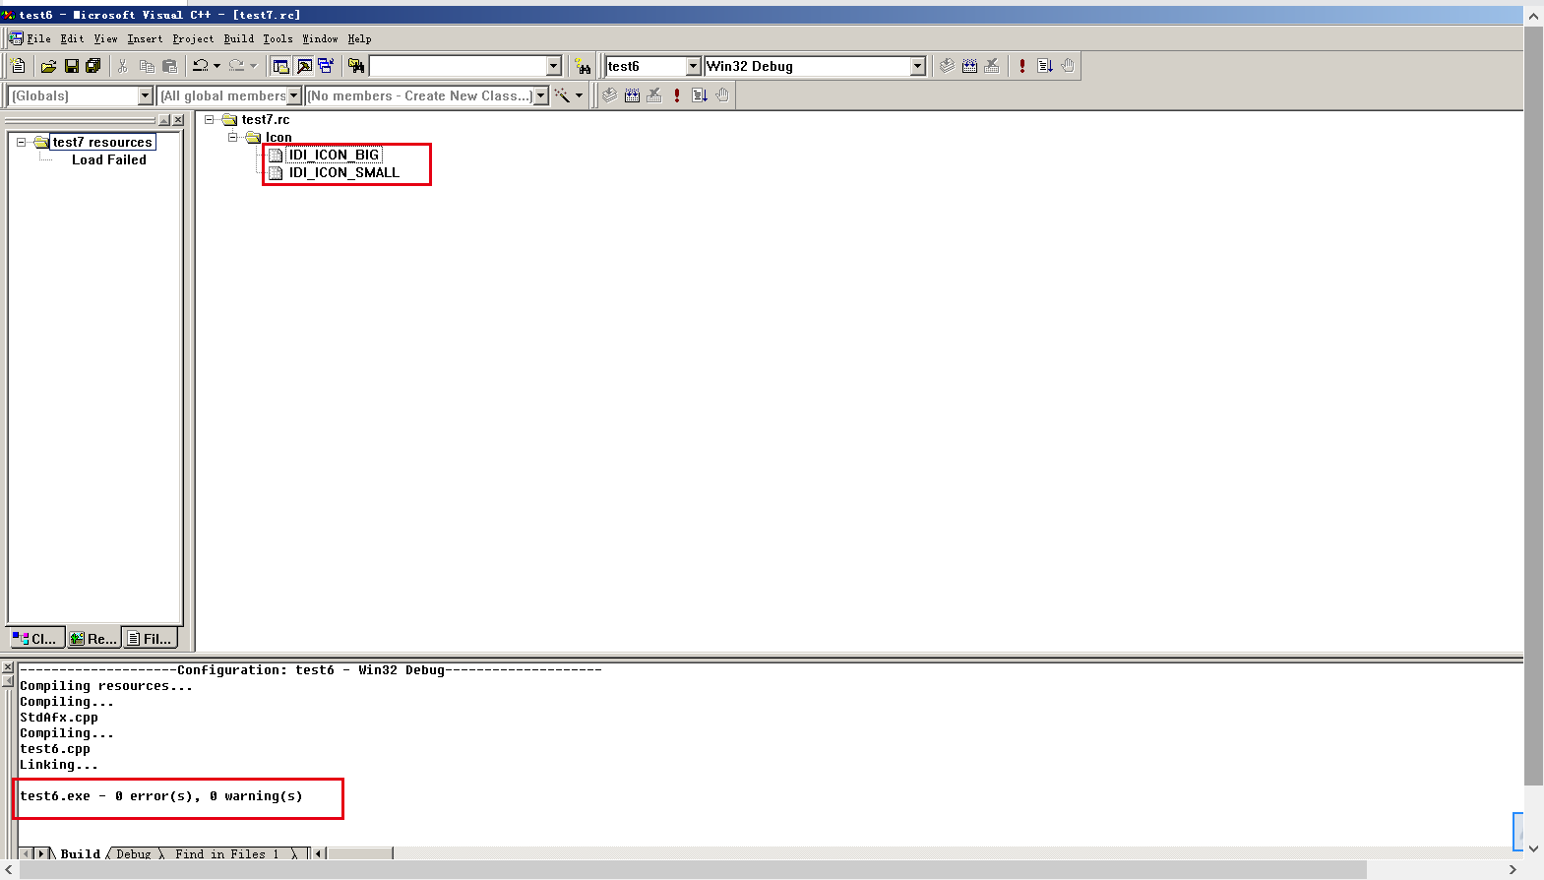Viewport: 1544px width, 880px height.
Task: Open the All global members filter dropdown
Action: (294, 95)
